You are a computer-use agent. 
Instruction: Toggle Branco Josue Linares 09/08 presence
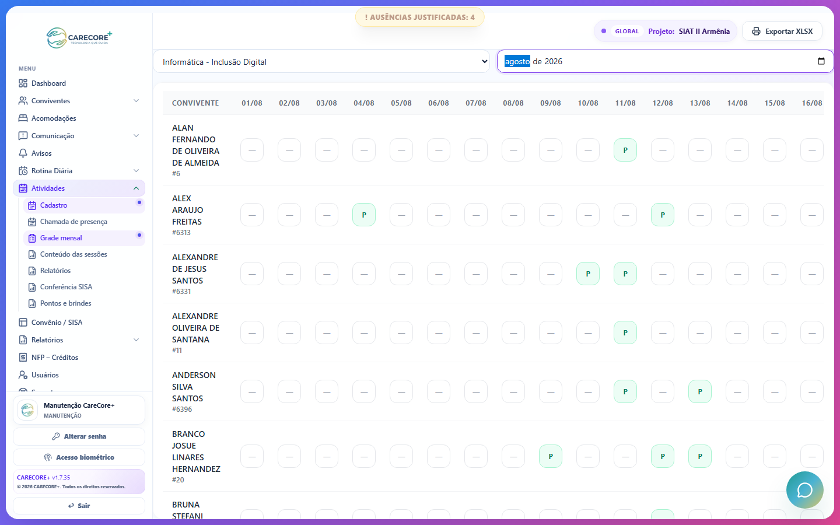551,456
